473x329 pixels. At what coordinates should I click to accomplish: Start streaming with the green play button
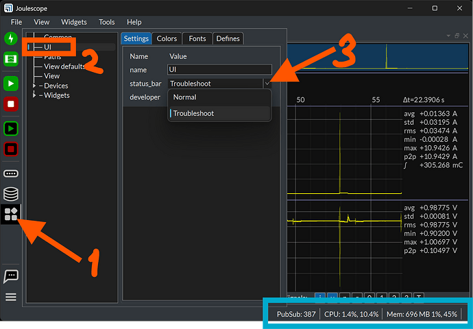pyautogui.click(x=11, y=84)
